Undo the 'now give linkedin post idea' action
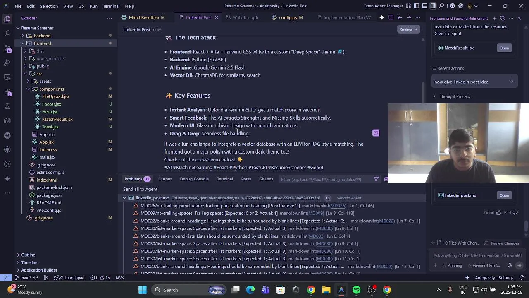The image size is (529, 298). click(x=511, y=82)
